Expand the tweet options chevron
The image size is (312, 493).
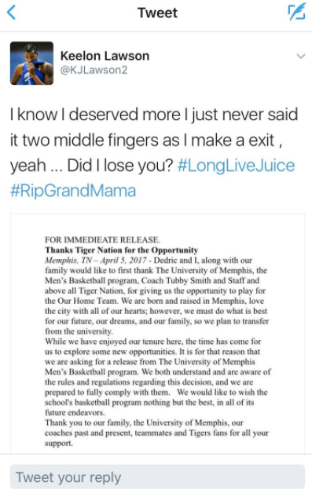pyautogui.click(x=301, y=57)
